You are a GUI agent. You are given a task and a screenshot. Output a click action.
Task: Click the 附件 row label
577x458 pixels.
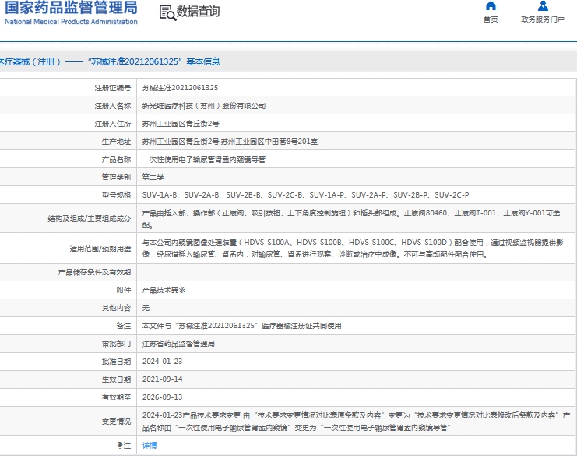[124, 290]
